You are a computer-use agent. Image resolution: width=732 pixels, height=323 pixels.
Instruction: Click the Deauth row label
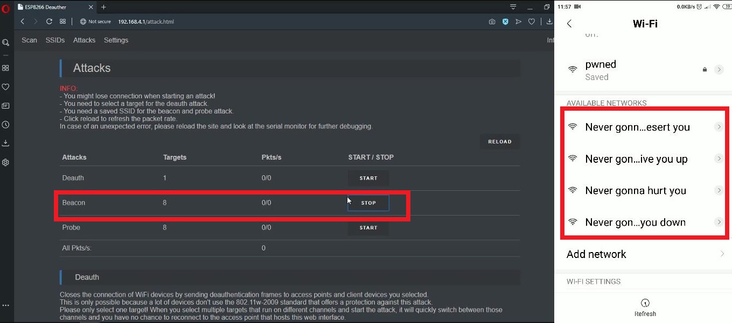pos(73,178)
